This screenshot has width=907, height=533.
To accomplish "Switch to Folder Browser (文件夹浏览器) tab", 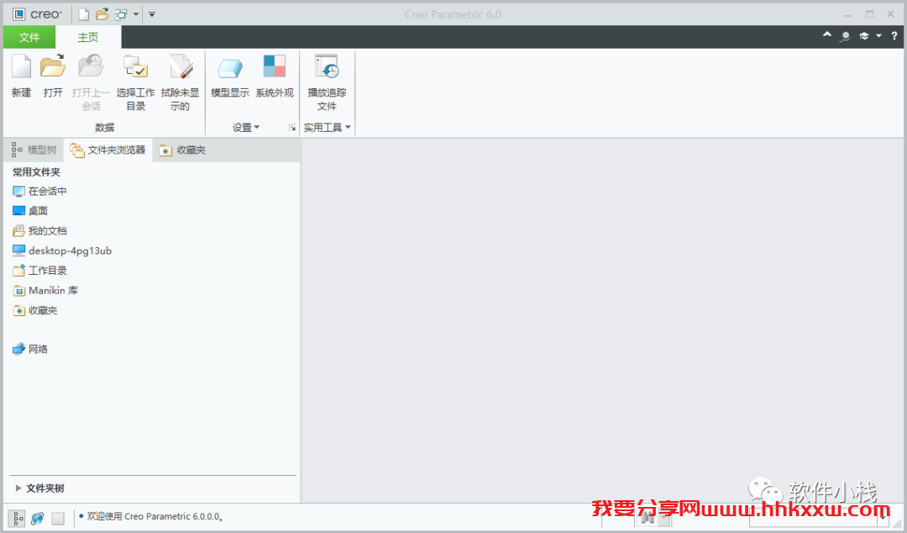I will (x=107, y=150).
